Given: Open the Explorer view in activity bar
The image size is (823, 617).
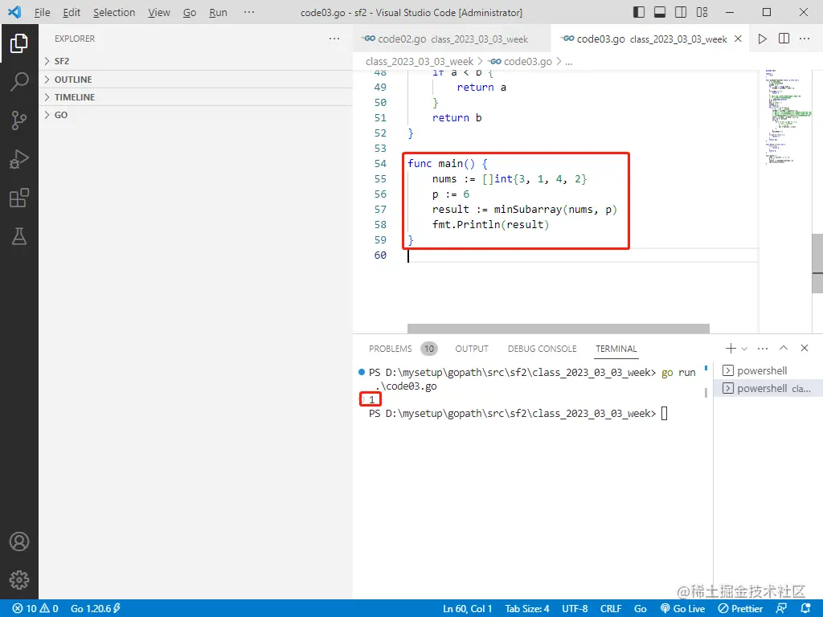Looking at the screenshot, I should coord(19,43).
